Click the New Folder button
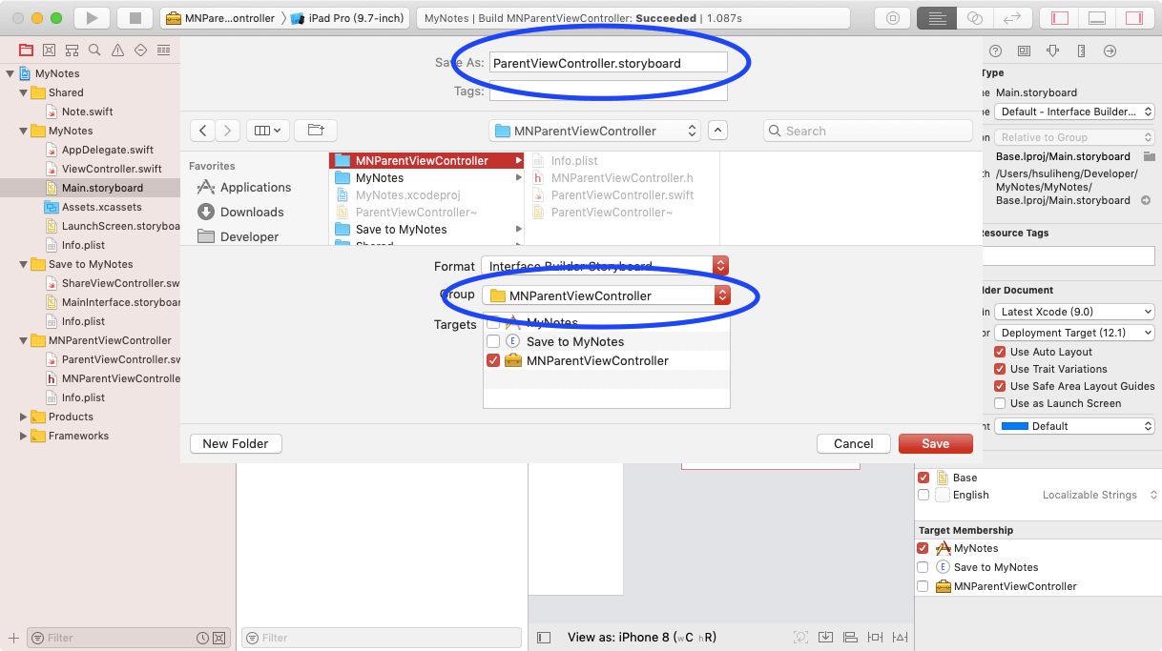This screenshot has width=1162, height=651. pos(236,443)
